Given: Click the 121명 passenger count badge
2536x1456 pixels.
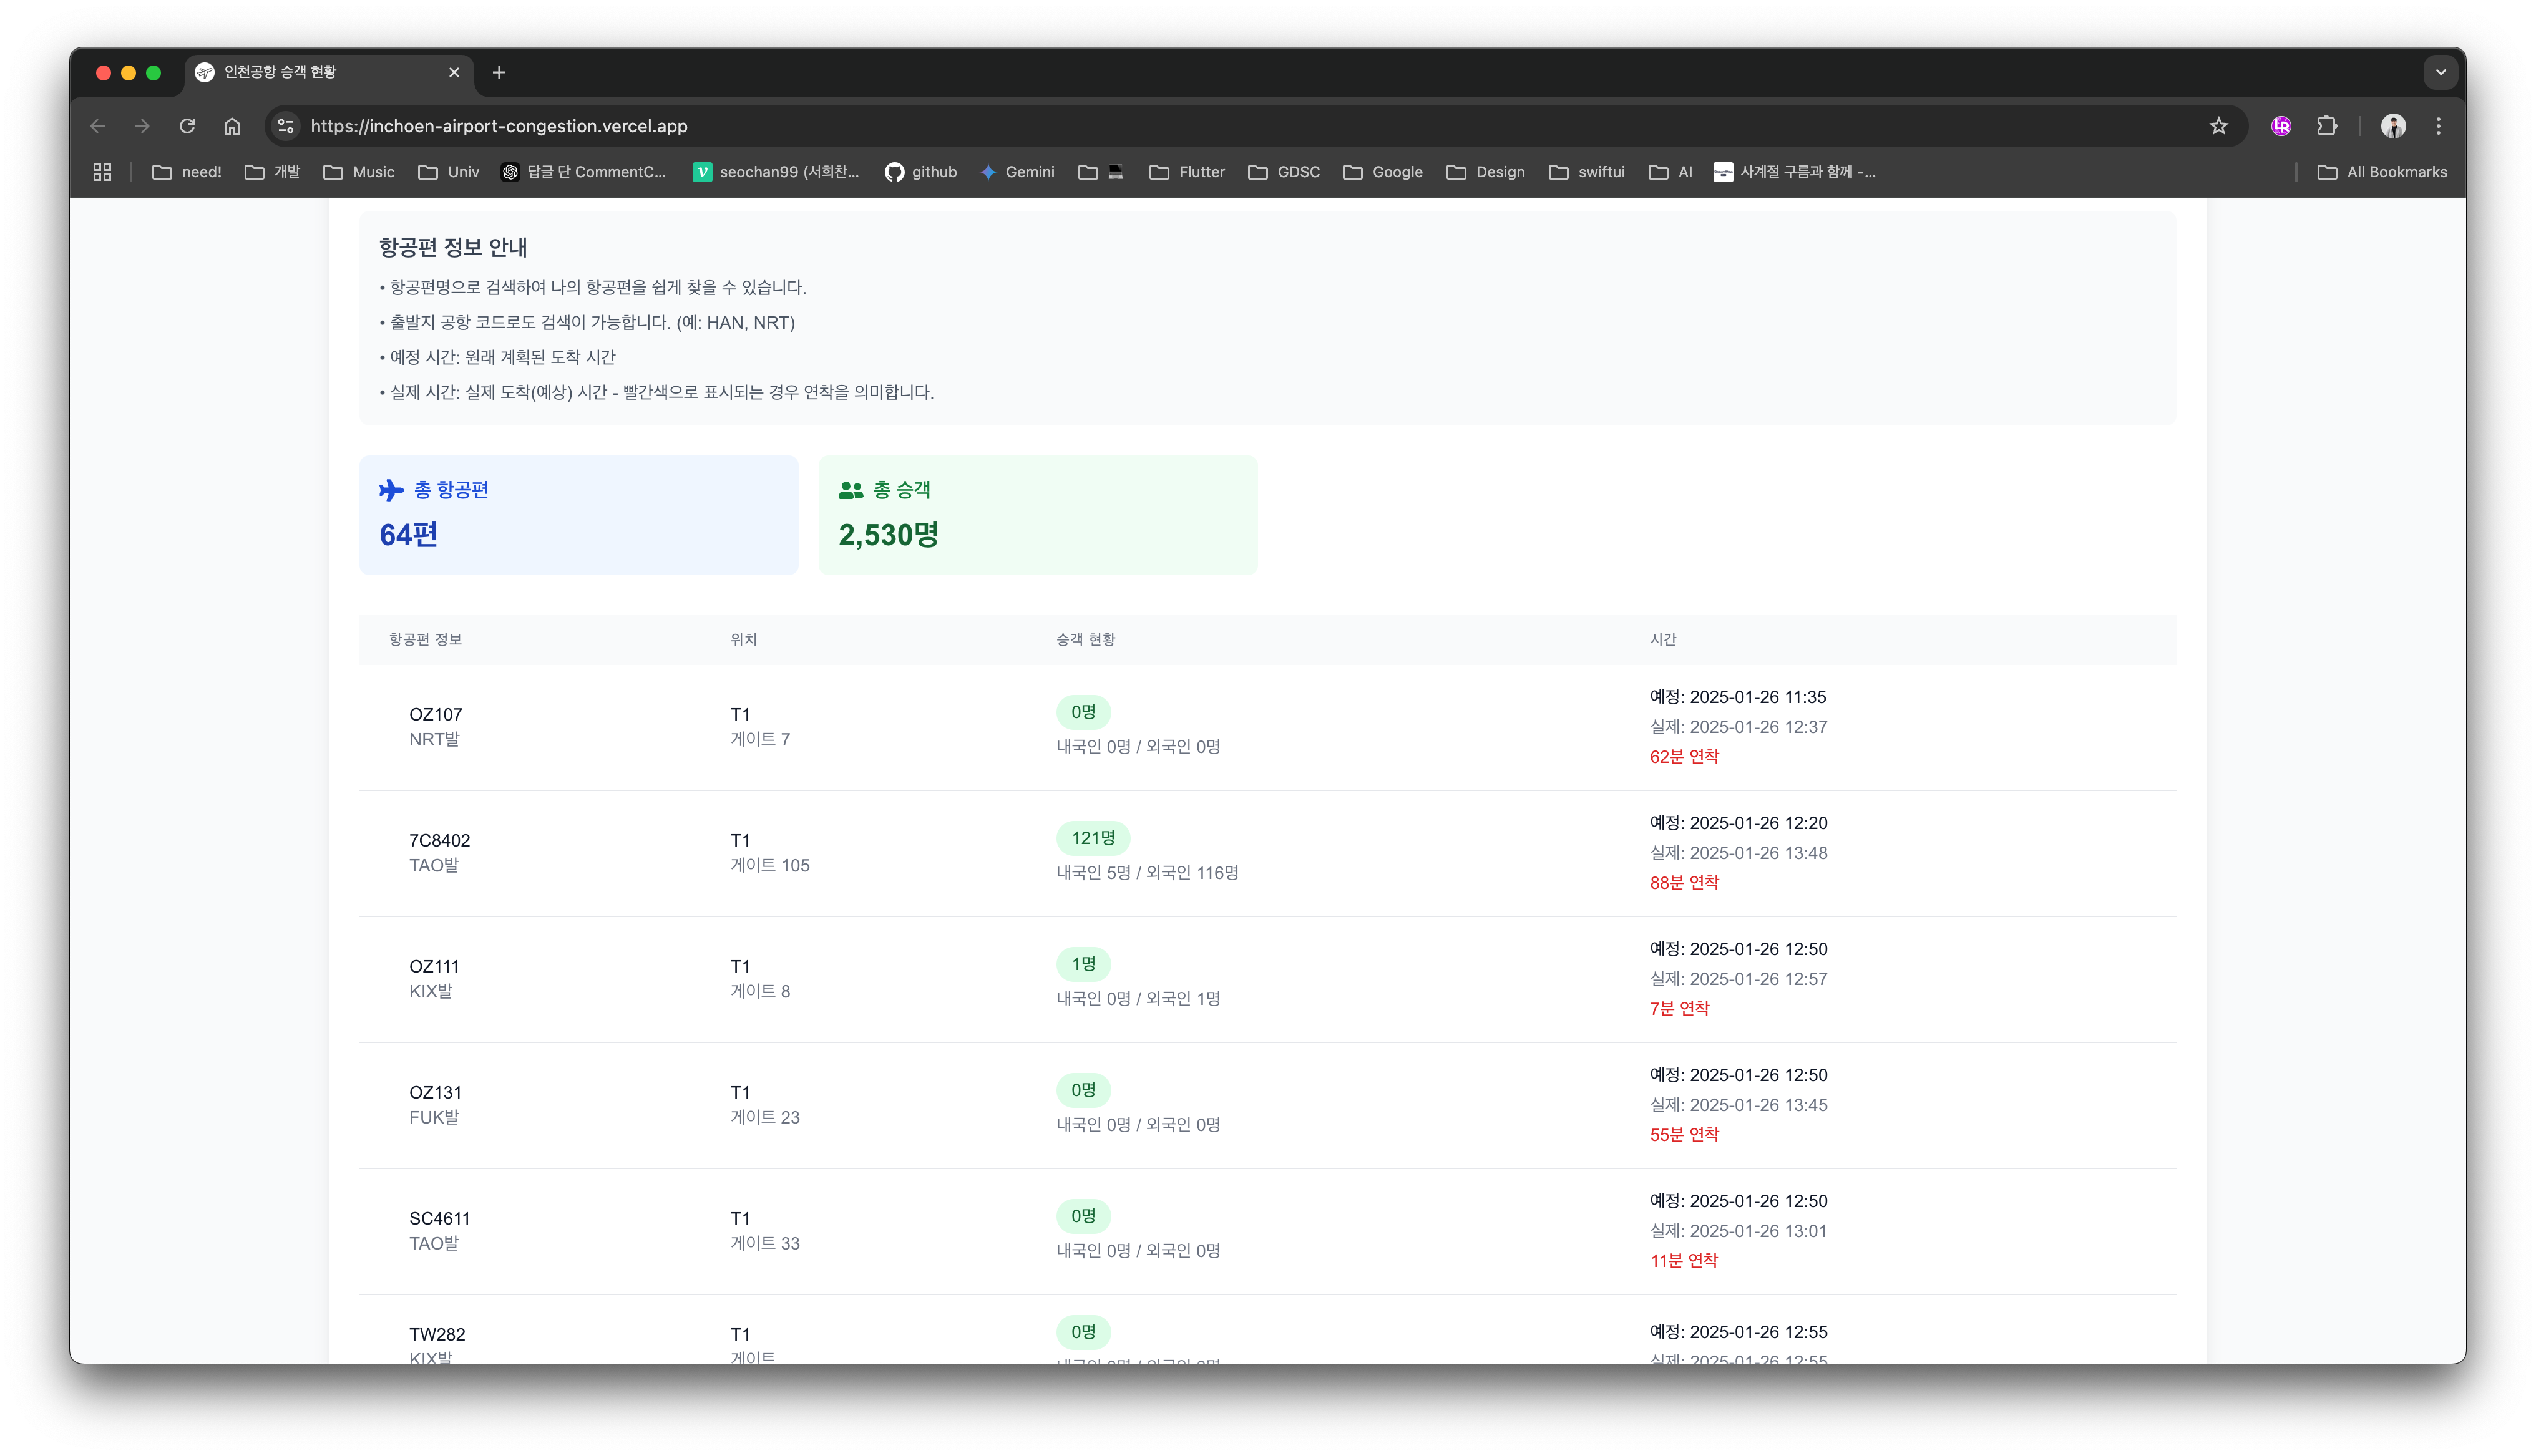Looking at the screenshot, I should (x=1092, y=838).
